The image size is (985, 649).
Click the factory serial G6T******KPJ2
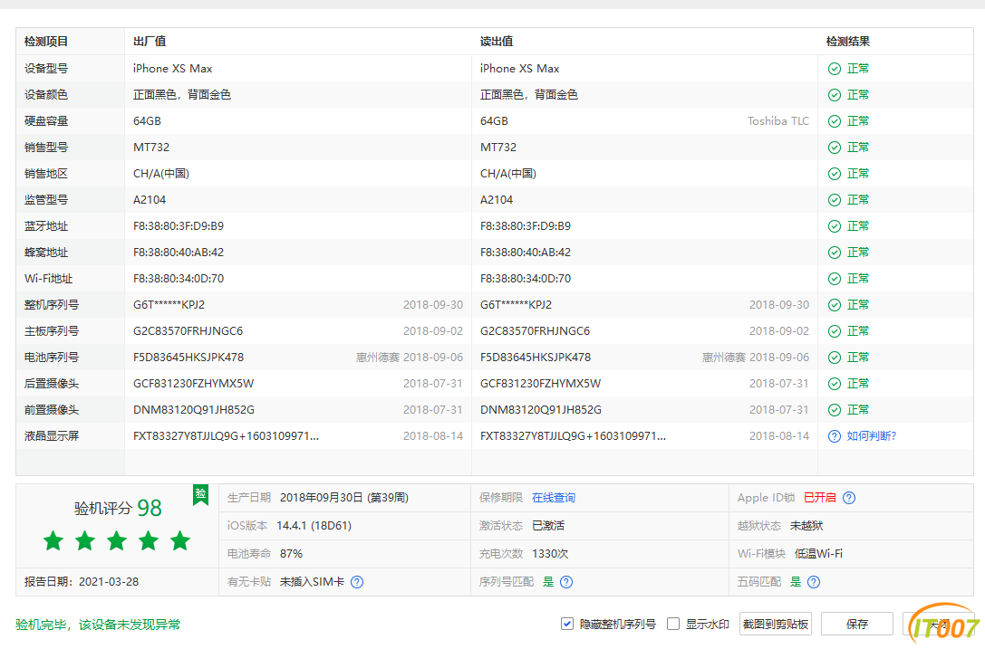tap(169, 305)
